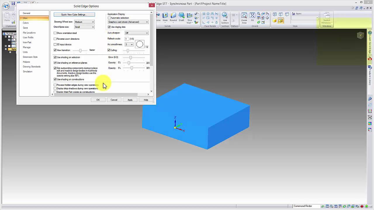This screenshot has height=210, width=374.
Task: Click the red record icon in status bar
Action: click(x=362, y=206)
